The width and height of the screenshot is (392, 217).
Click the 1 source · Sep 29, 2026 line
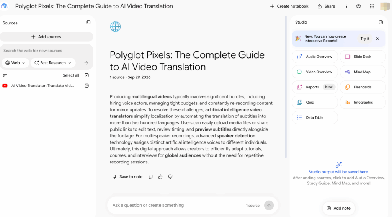130,77
